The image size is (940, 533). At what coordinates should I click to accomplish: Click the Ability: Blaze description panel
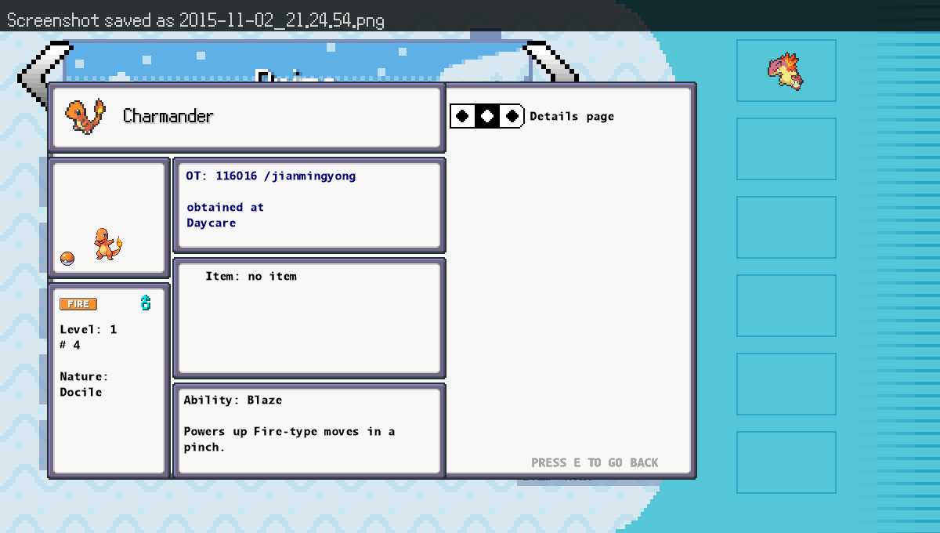(309, 430)
